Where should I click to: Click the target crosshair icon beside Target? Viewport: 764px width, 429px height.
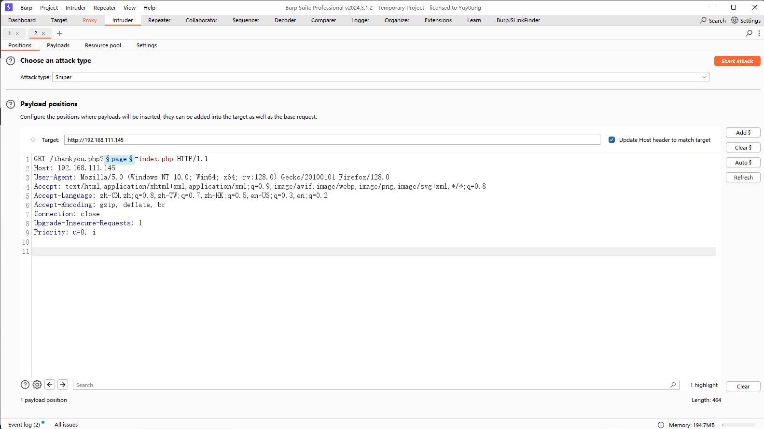click(33, 140)
